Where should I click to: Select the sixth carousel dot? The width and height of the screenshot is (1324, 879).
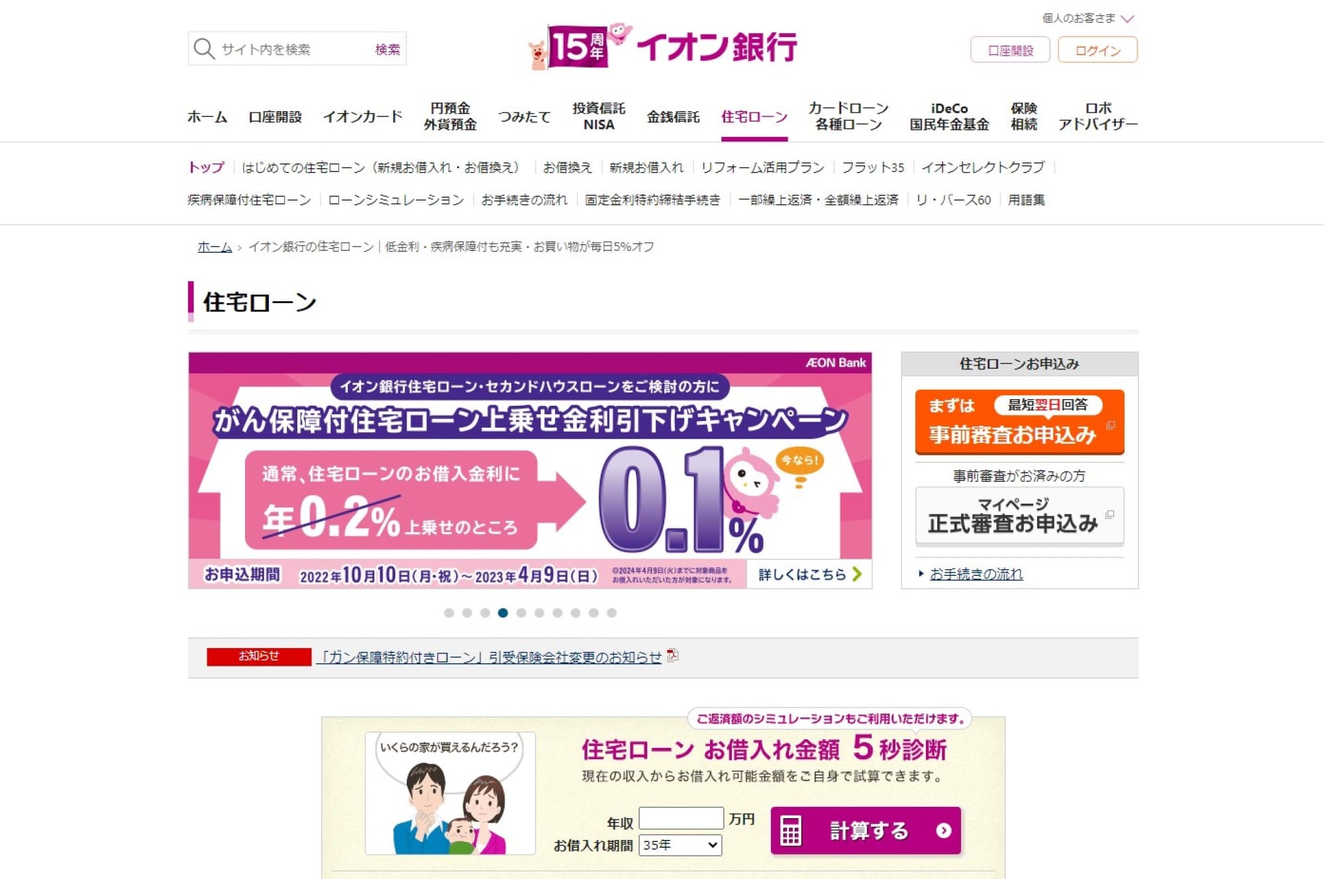(x=540, y=613)
